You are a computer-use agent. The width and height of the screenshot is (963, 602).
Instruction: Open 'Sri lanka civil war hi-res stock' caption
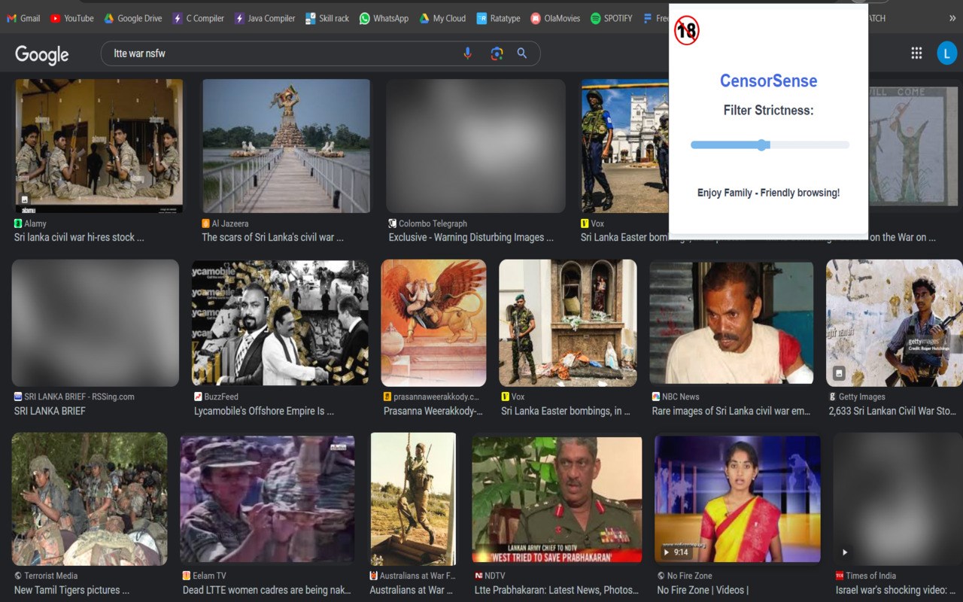[79, 237]
